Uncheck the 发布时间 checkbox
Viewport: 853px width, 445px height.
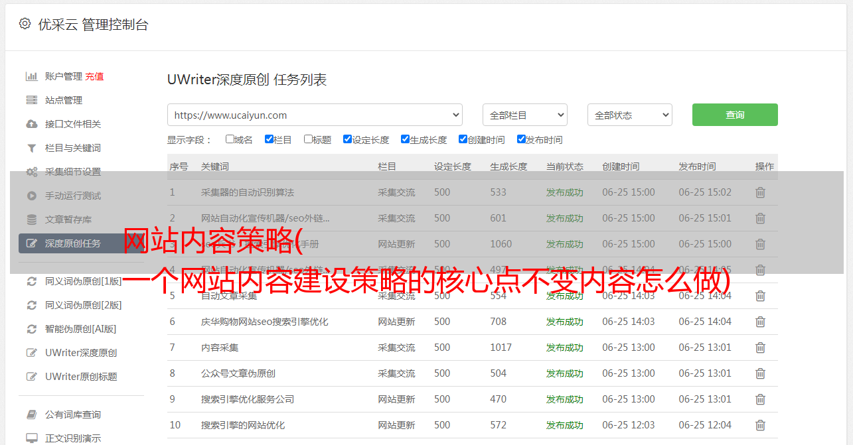coord(520,139)
